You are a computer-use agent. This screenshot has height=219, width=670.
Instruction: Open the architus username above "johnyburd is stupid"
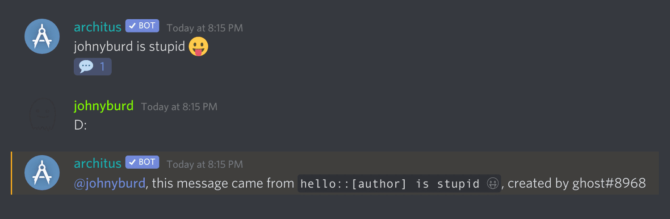coord(97,27)
